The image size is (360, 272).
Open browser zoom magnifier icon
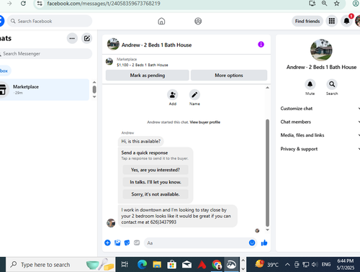pos(324,4)
